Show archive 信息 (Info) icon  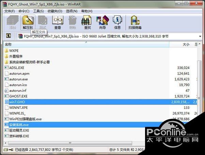(117, 22)
